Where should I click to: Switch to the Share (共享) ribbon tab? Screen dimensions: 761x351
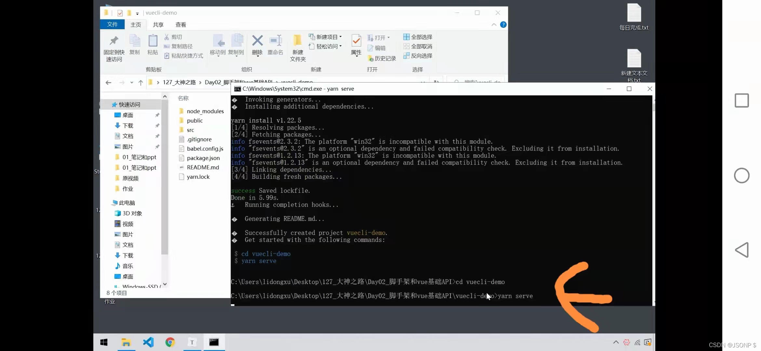coord(158,25)
